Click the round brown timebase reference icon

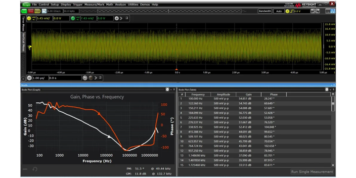click(x=90, y=78)
